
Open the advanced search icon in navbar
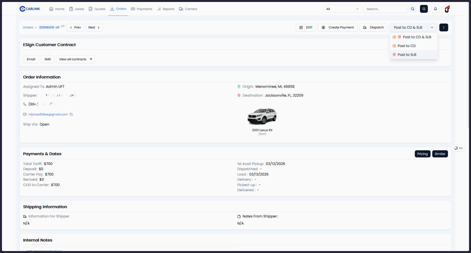pos(424,9)
